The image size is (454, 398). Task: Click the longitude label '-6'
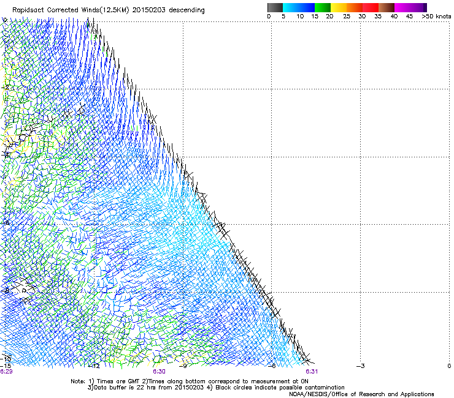(x=272, y=366)
